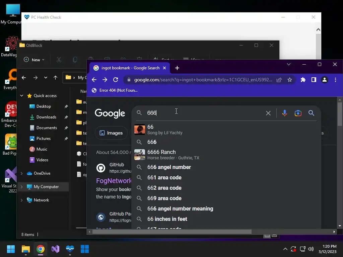The height and width of the screenshot is (257, 343).
Task: Click the Chrome horizontal scrollbar
Action: coord(172,232)
